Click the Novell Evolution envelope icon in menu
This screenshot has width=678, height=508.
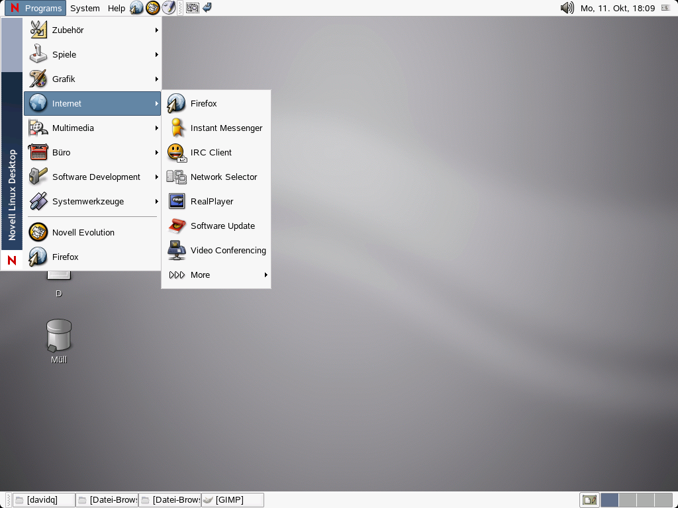coord(38,232)
